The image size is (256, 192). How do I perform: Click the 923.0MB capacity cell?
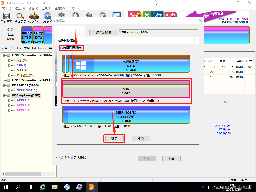click(236, 77)
